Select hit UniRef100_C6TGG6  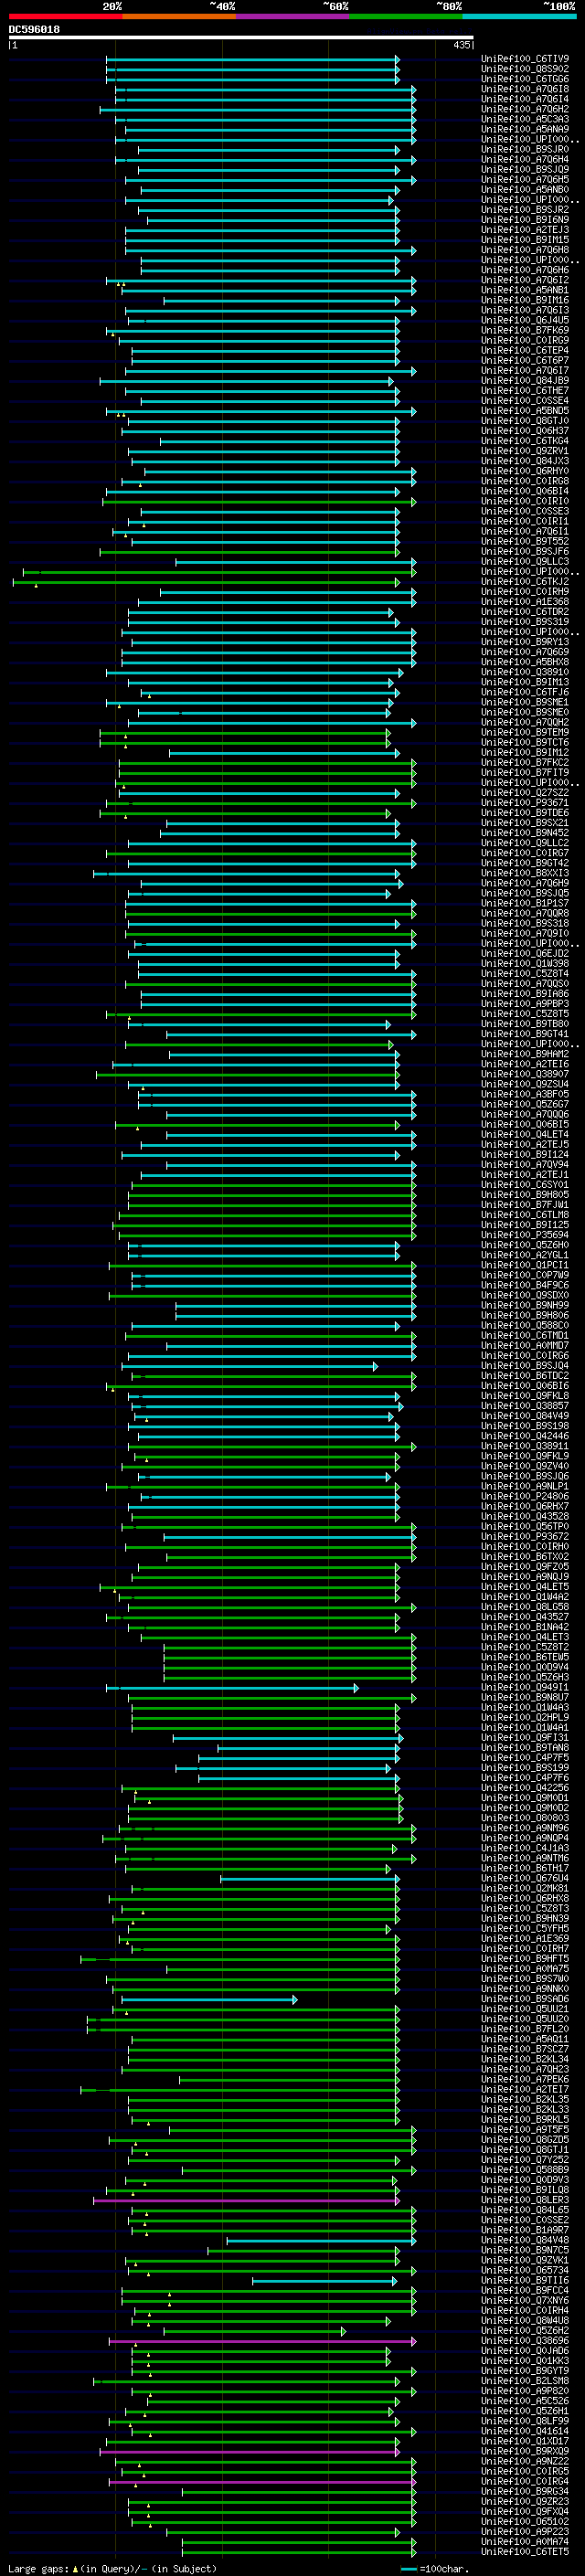525,79
